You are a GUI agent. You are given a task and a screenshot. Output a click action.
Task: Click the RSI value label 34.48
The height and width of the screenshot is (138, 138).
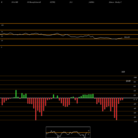click(x=127, y=37)
